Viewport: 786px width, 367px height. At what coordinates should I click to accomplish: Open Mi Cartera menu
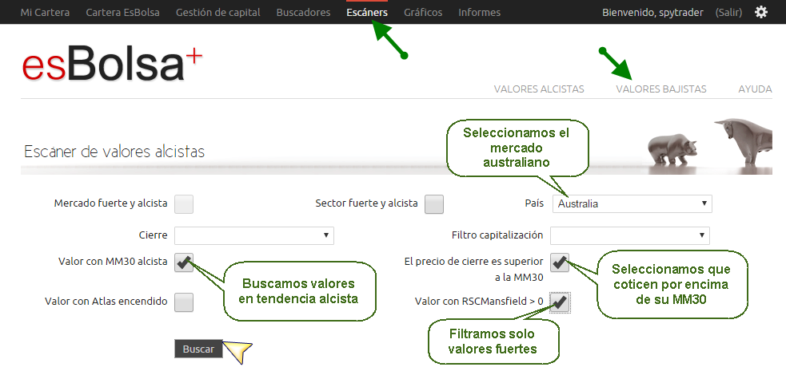[x=45, y=13]
